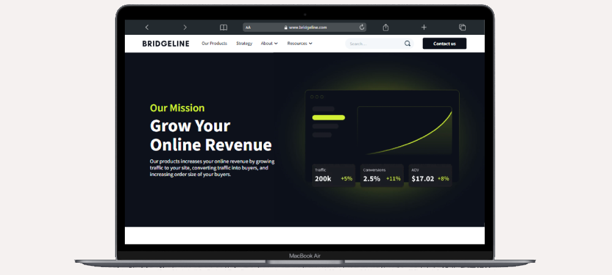This screenshot has width=612, height=275.
Task: Click the share icon in browser toolbar
Action: [x=386, y=28]
